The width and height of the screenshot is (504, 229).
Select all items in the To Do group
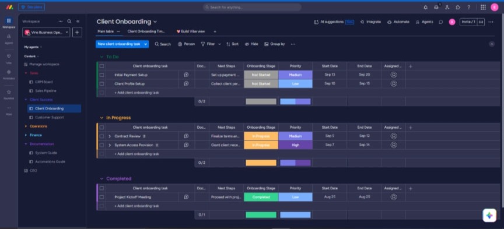101,66
